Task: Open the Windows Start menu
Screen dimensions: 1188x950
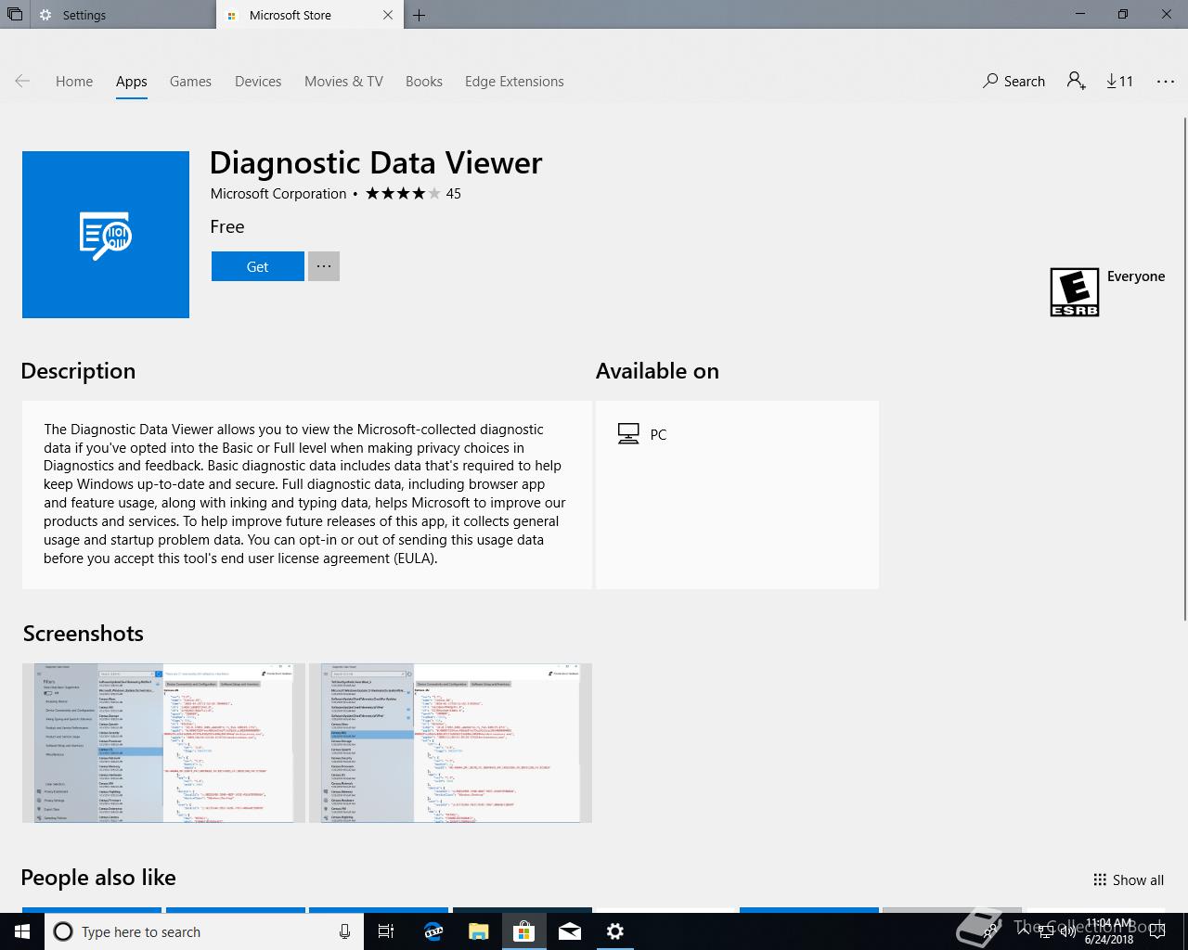Action: point(22,931)
